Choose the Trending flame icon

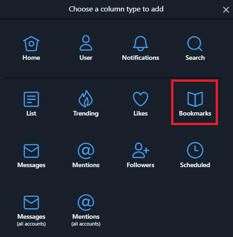pyautogui.click(x=86, y=99)
